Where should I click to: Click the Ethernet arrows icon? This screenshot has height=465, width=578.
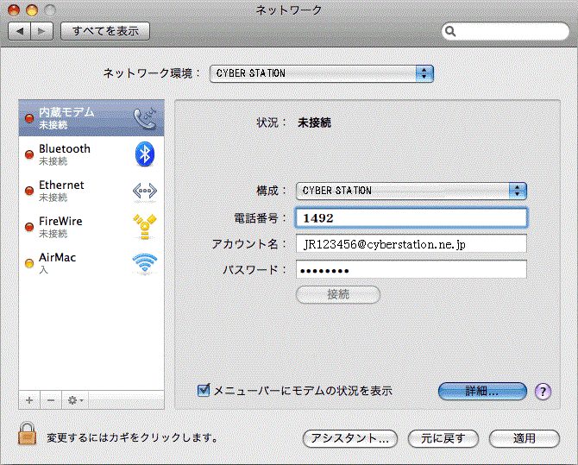pyautogui.click(x=145, y=191)
